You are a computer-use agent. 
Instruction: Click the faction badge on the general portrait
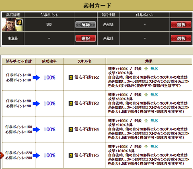pyautogui.click(x=19, y=22)
